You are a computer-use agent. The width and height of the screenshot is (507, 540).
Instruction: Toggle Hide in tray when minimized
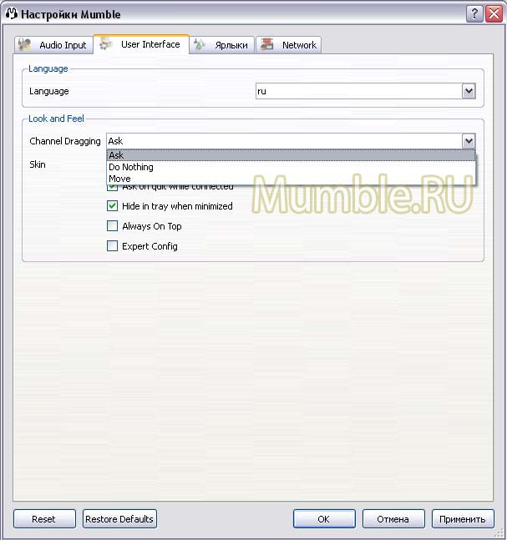113,206
